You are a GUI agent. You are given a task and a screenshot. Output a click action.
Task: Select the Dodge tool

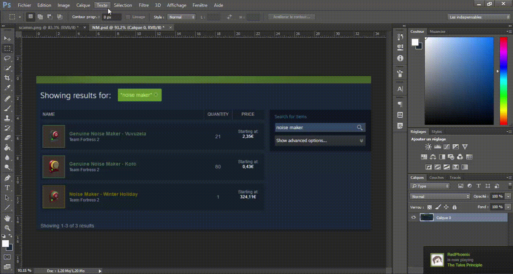click(x=7, y=168)
